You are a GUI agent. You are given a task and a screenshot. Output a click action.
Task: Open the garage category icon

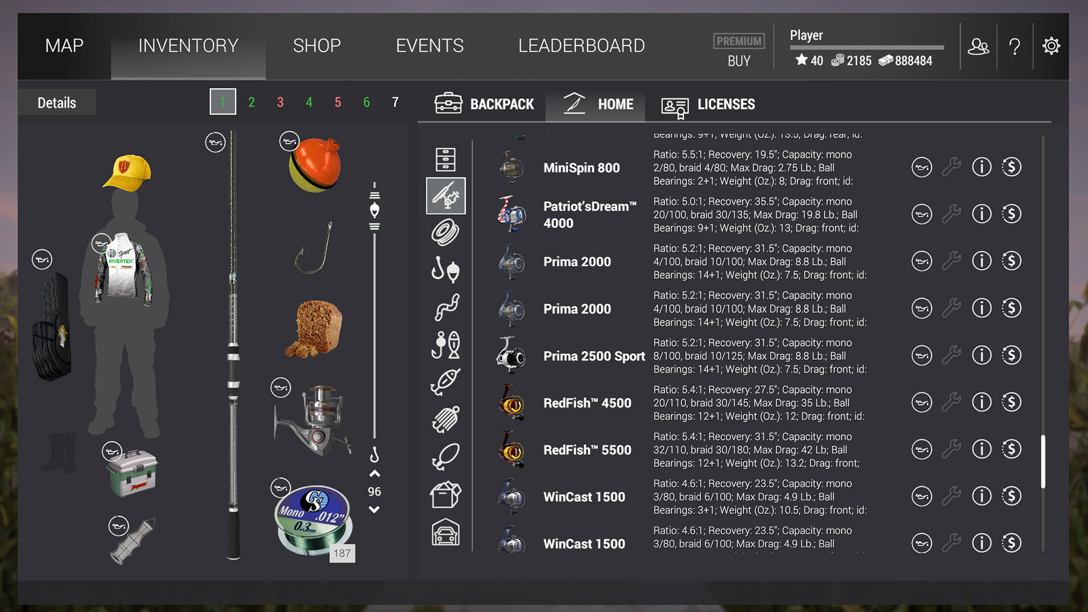[x=446, y=533]
